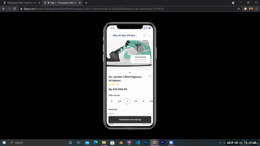Select shoe size 6
260x146 pixels.
coord(112,101)
